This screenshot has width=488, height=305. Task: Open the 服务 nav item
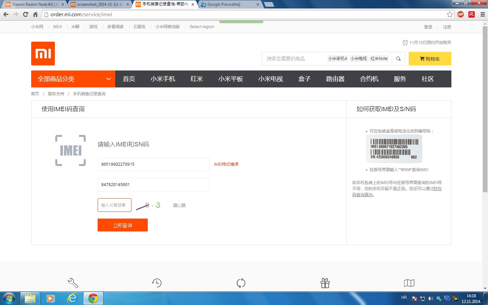pyautogui.click(x=400, y=79)
